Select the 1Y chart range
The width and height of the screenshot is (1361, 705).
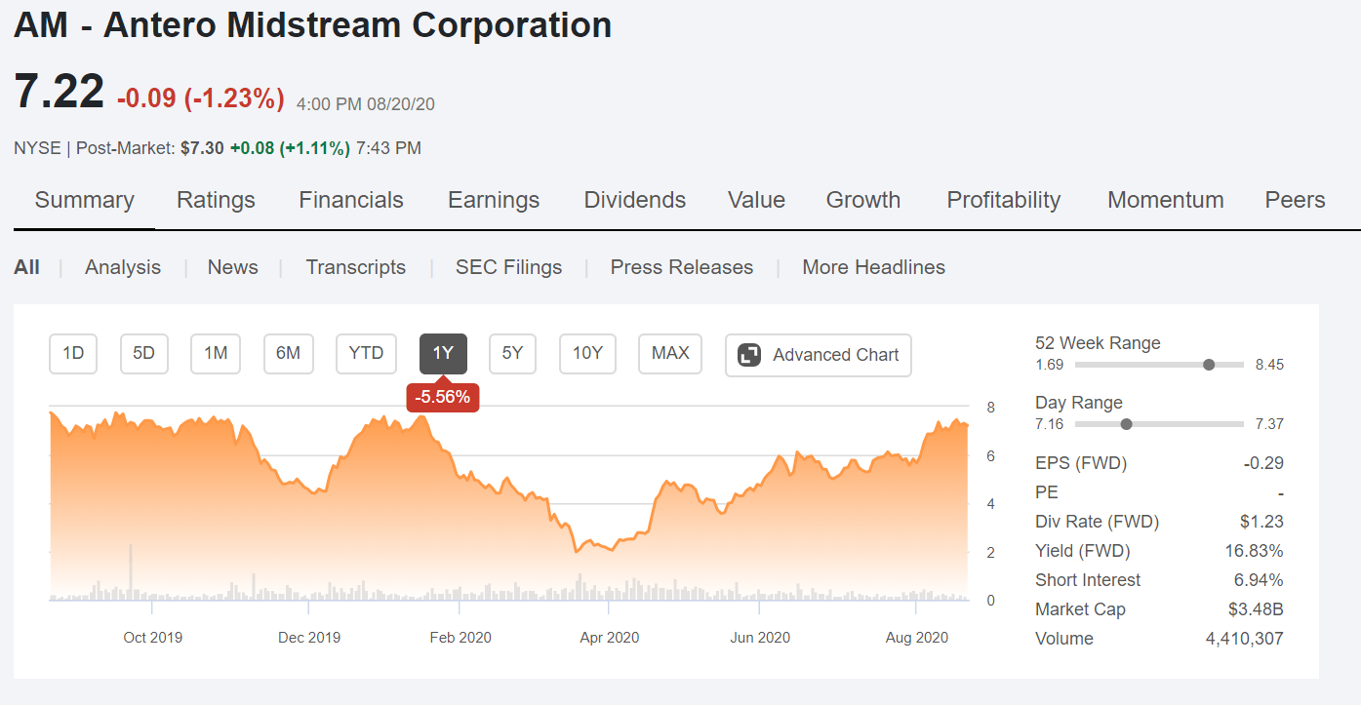pos(443,354)
